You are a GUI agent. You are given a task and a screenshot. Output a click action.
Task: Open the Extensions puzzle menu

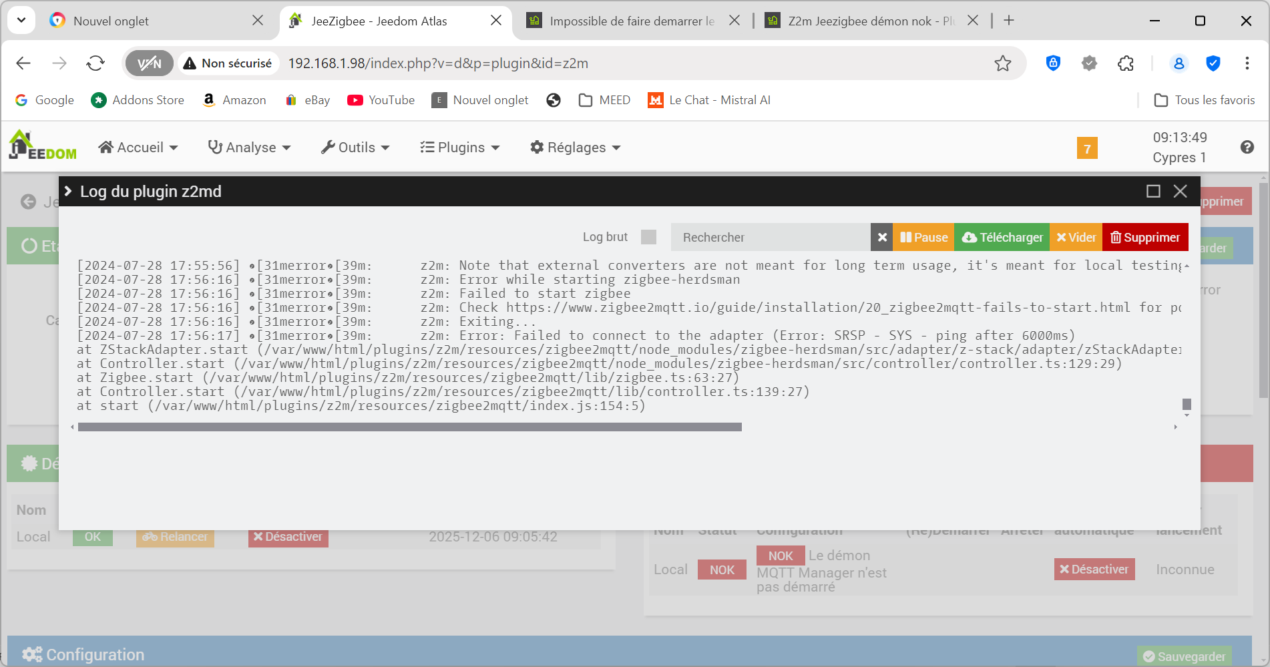pyautogui.click(x=1126, y=63)
